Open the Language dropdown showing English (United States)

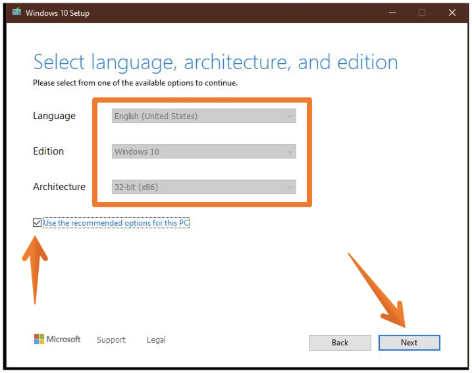(204, 116)
